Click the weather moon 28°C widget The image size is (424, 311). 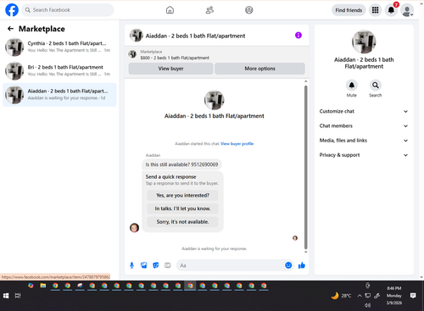(x=341, y=296)
